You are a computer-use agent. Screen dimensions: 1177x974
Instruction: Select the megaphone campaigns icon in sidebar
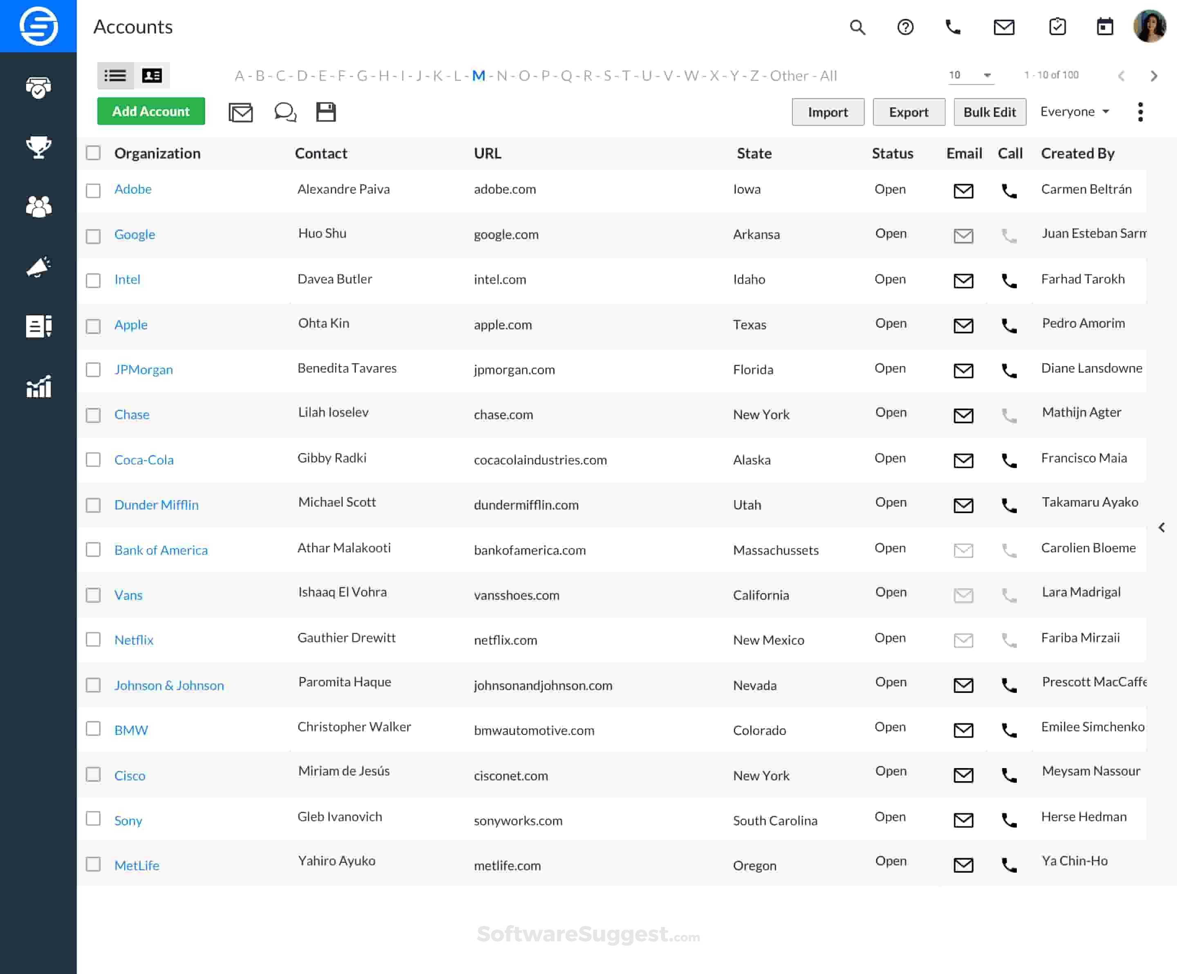(38, 267)
